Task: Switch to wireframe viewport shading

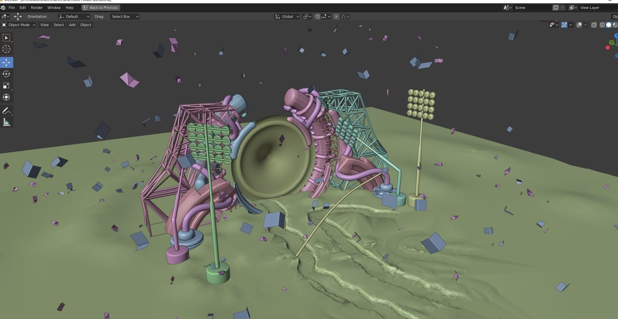Action: (602, 25)
